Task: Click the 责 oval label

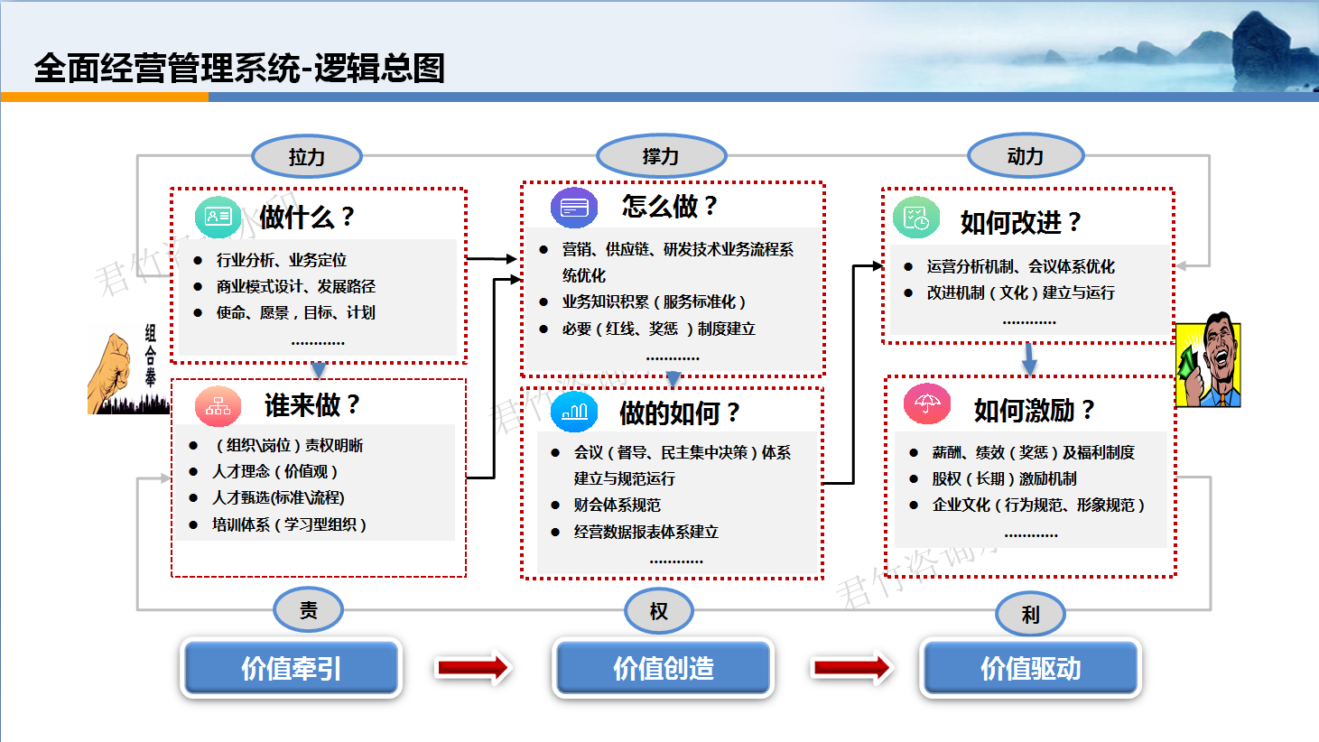Action: 309,610
